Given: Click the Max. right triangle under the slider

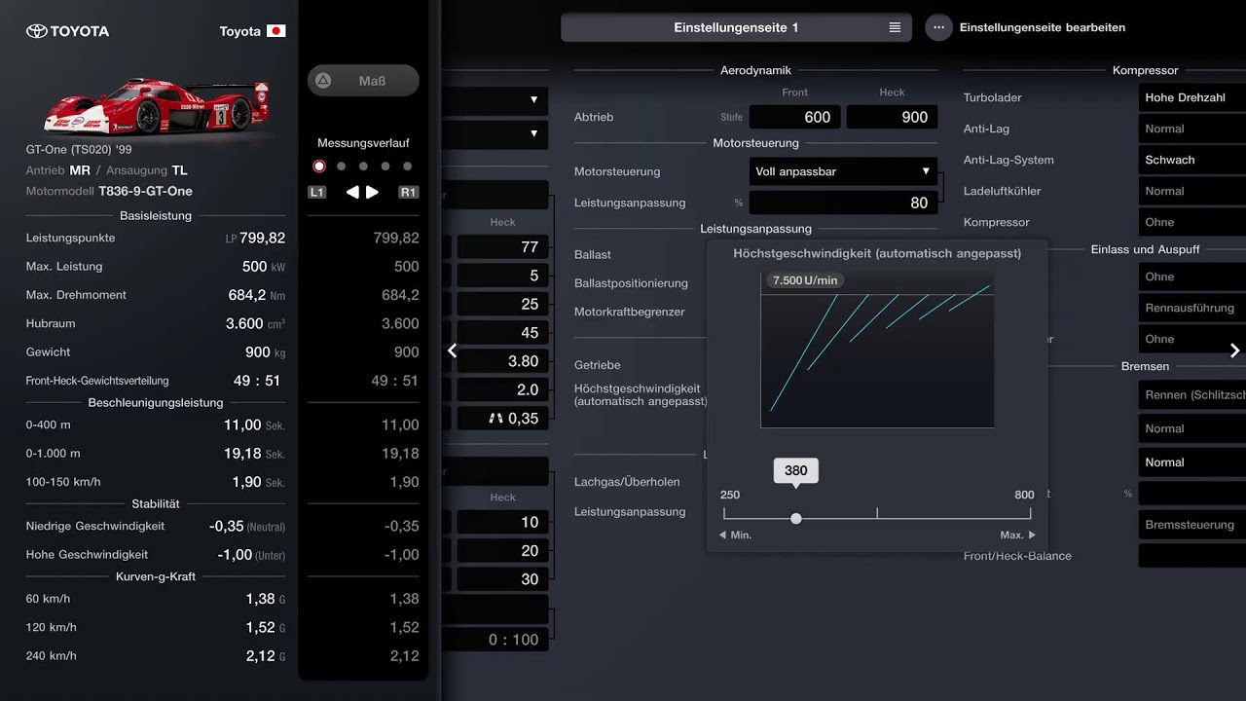Looking at the screenshot, I should tap(1032, 535).
